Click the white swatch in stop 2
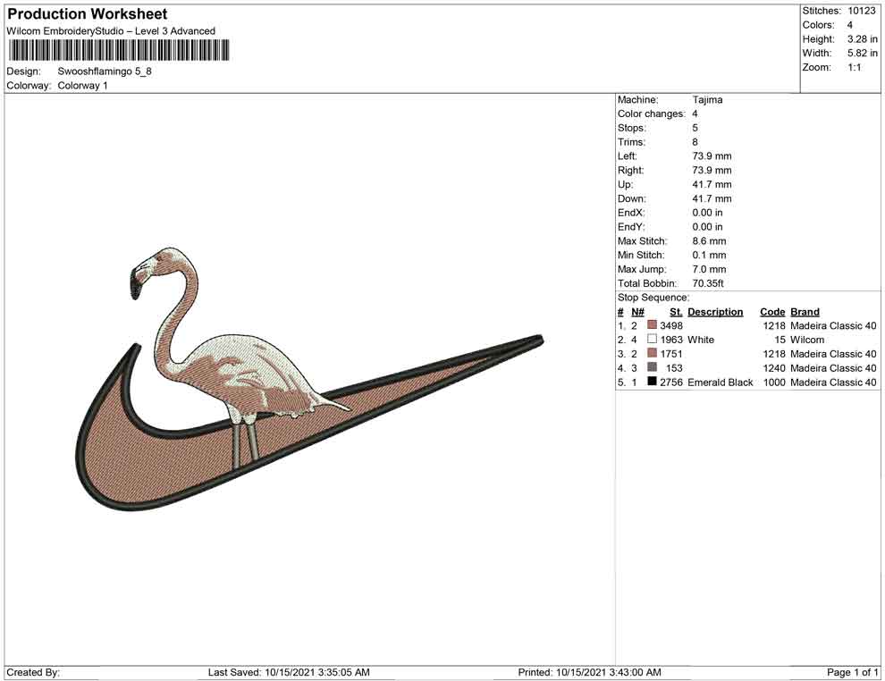This screenshot has width=885, height=681. tap(652, 339)
